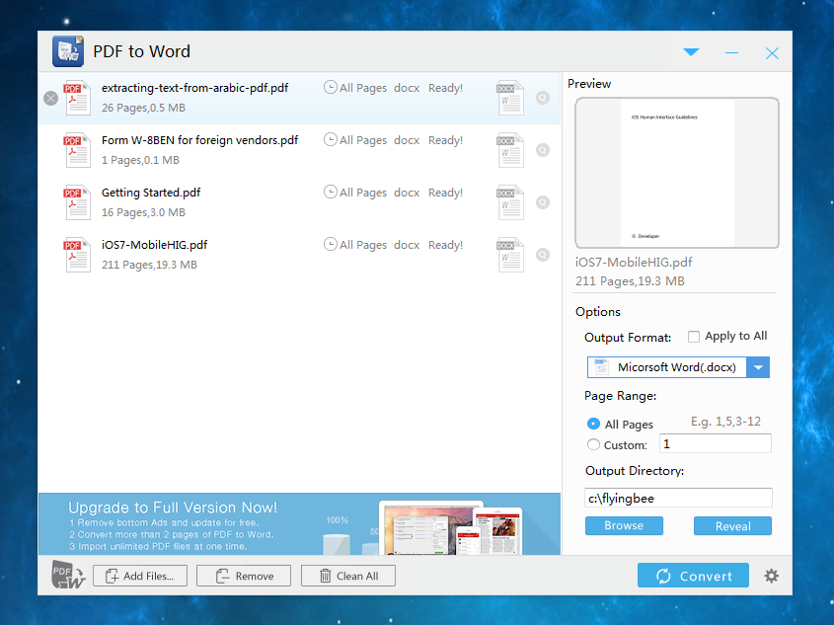Click the PDF icon of extracting-text-from-arabic-pdf.pdf
Viewport: 834px width, 625px height.
pos(78,98)
